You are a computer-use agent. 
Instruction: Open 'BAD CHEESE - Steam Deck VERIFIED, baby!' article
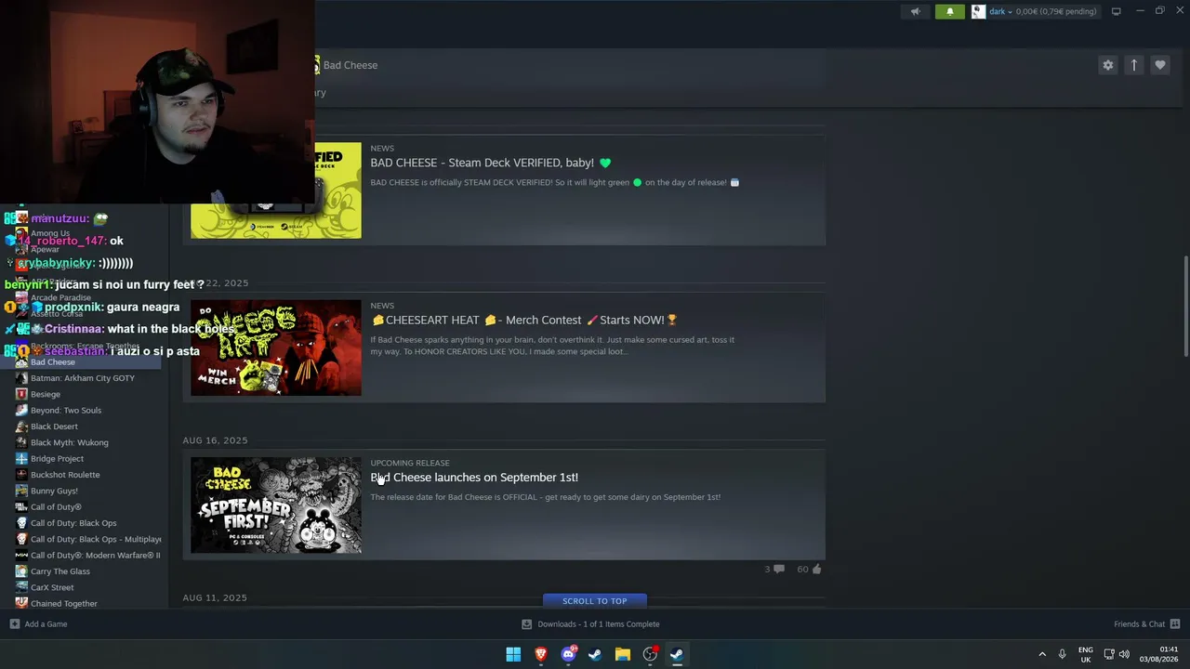pyautogui.click(x=491, y=163)
